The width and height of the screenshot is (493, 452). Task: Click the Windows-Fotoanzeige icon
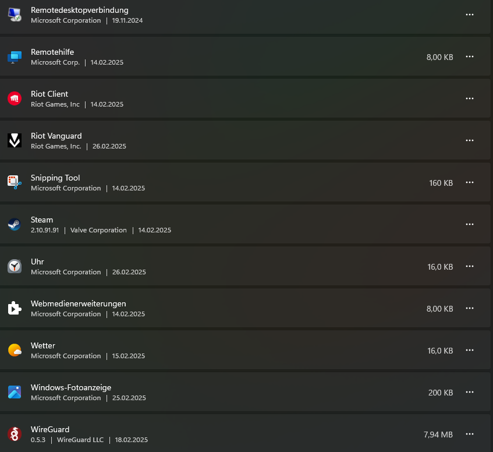(x=15, y=392)
